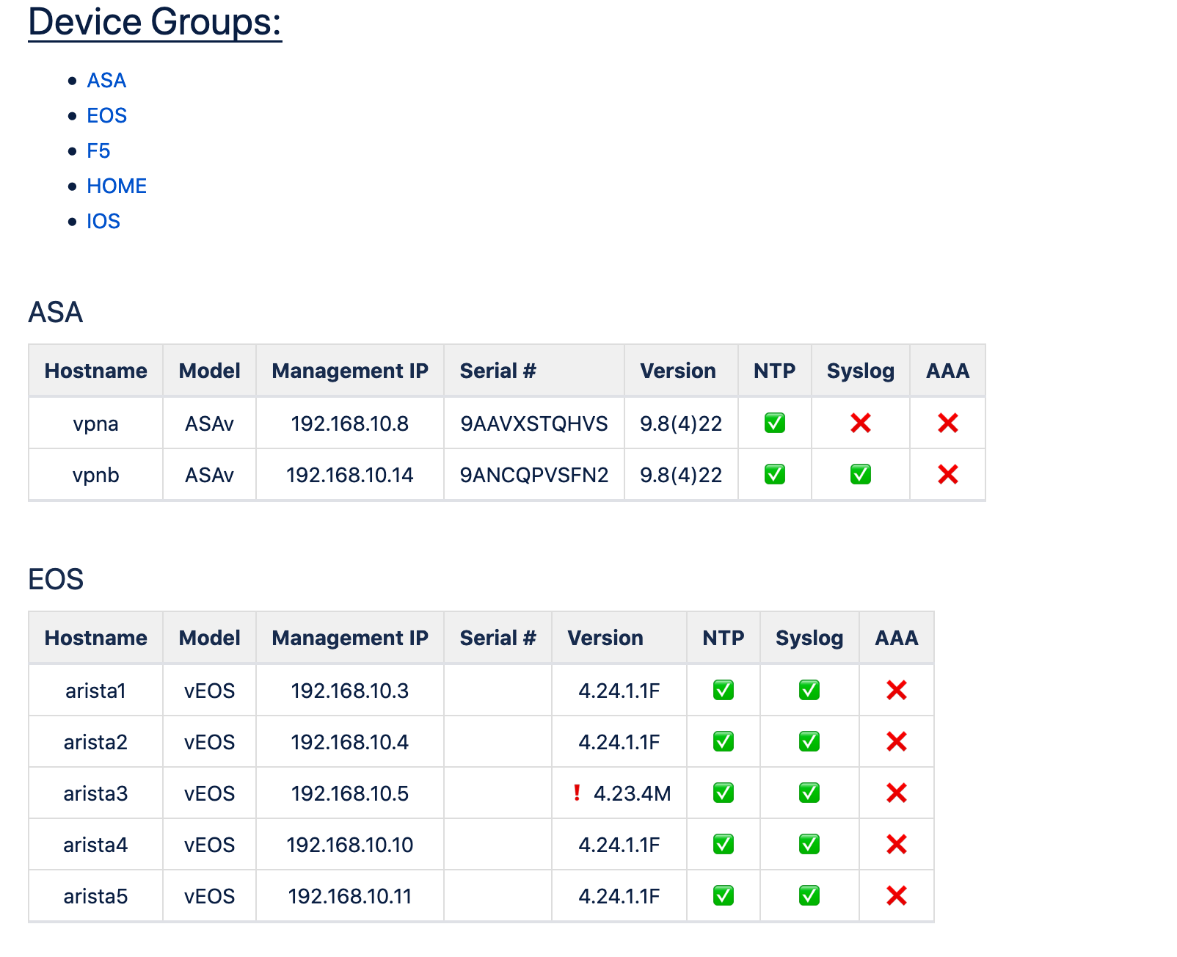Click the AAA cross icon for arista5
The height and width of the screenshot is (957, 1177).
(x=897, y=895)
